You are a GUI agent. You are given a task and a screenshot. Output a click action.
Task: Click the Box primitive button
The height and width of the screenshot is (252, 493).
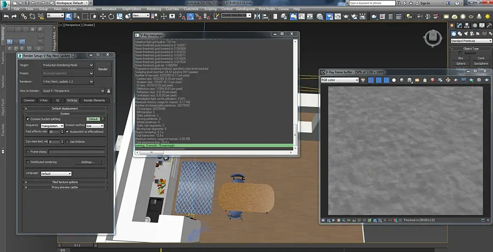tap(460, 58)
